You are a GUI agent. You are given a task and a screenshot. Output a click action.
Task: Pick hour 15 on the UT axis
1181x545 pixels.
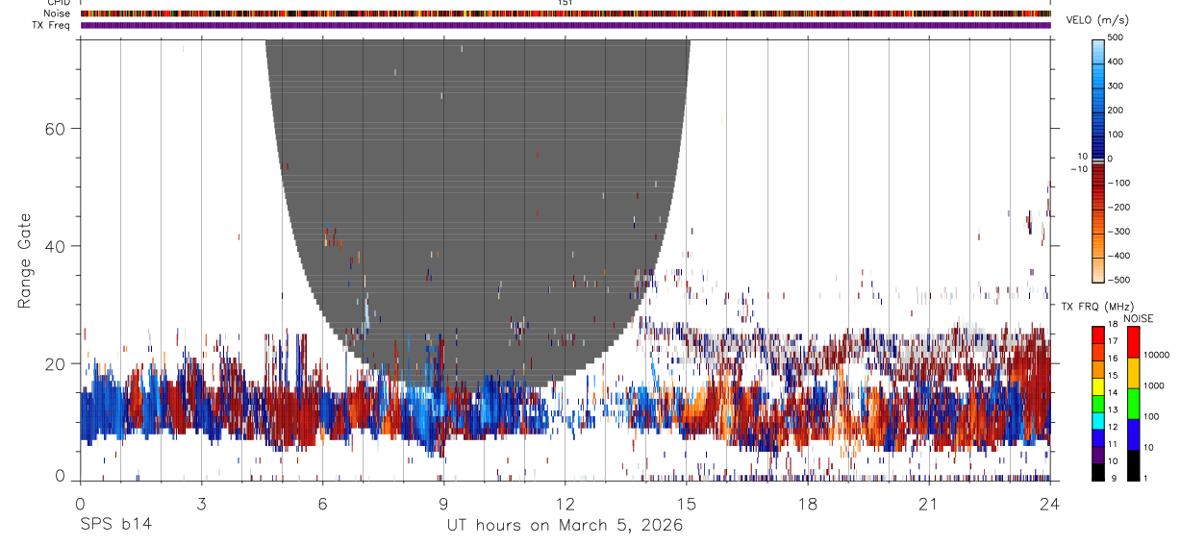click(x=687, y=504)
